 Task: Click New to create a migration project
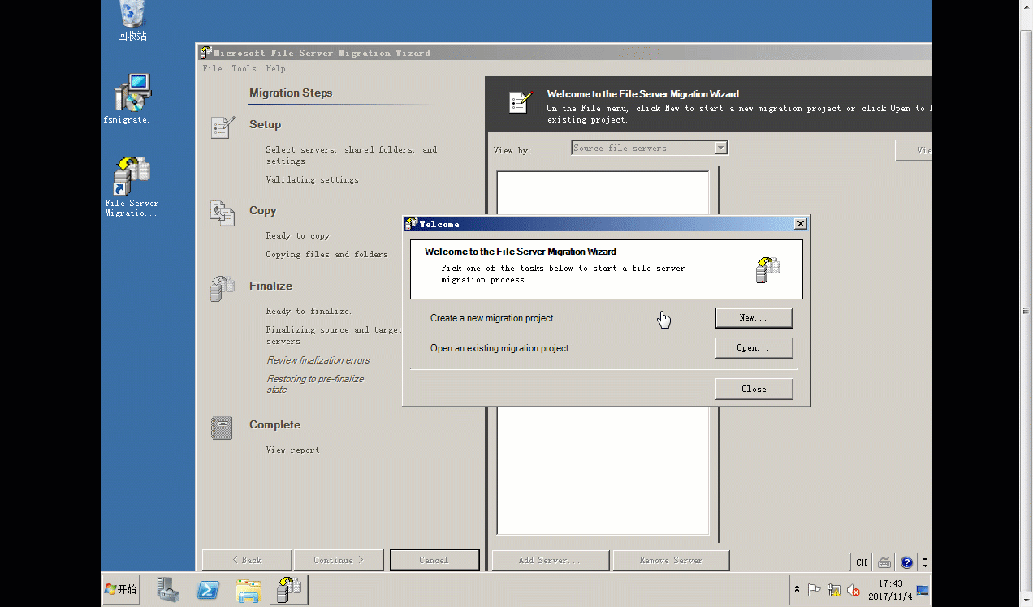[x=754, y=318]
